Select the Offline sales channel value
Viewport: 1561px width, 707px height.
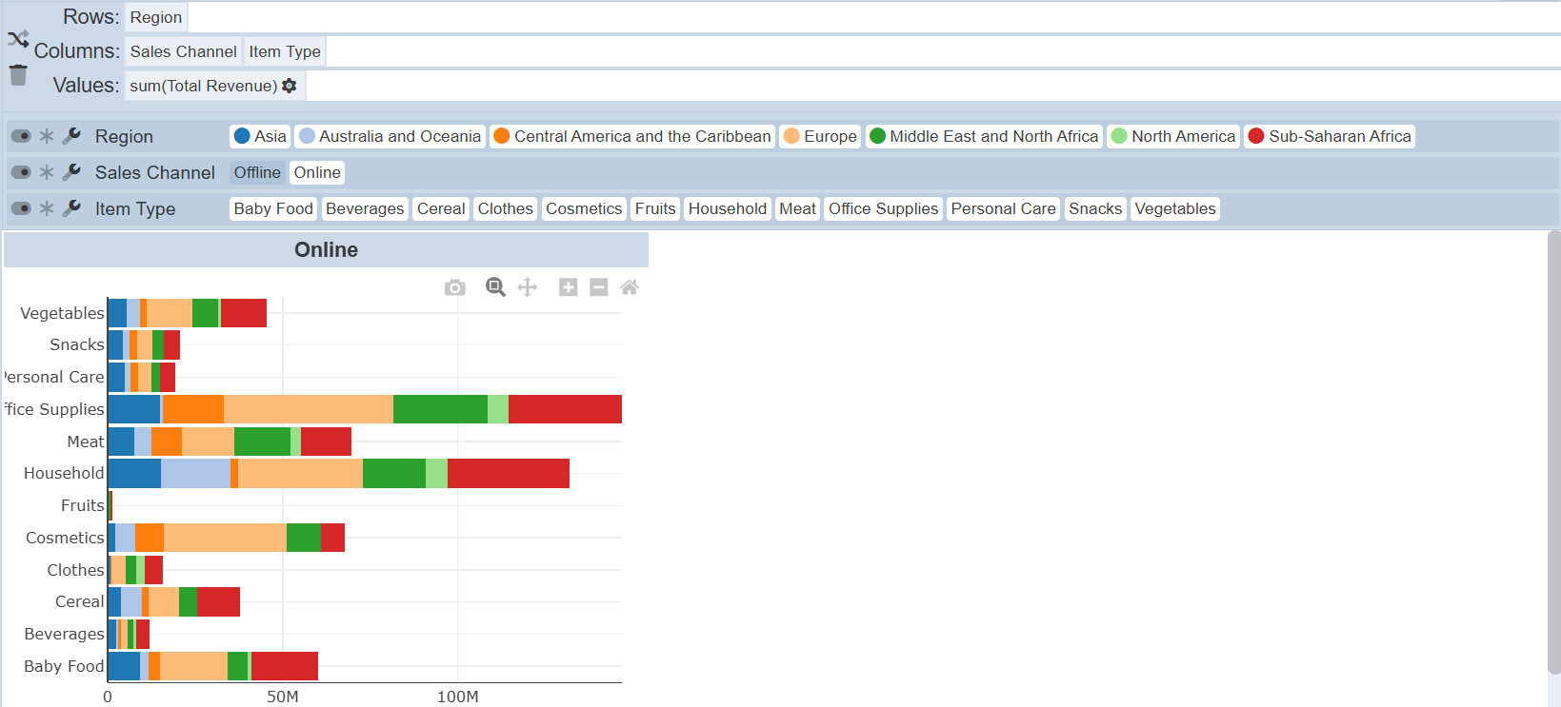(x=257, y=172)
